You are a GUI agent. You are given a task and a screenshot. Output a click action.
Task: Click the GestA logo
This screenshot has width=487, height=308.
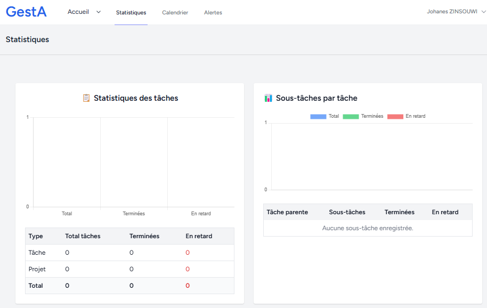click(x=26, y=12)
